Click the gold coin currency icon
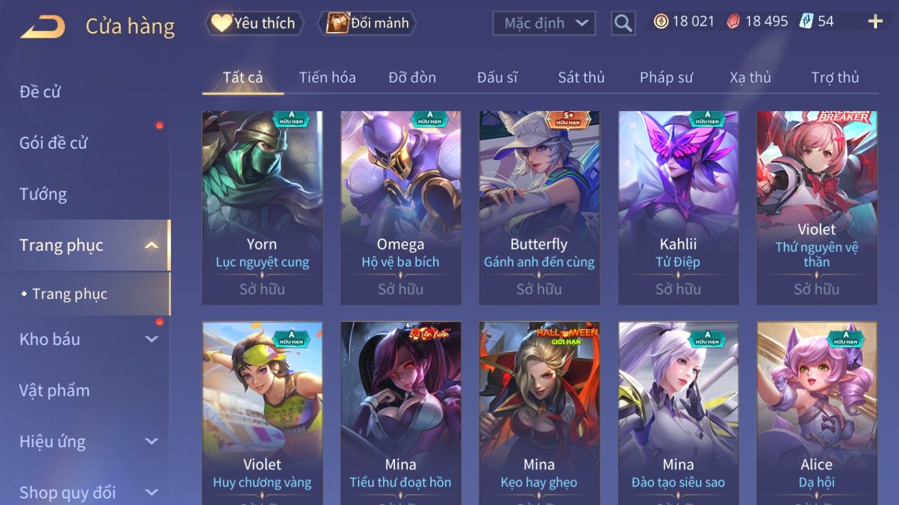Image resolution: width=899 pixels, height=505 pixels. point(661,21)
